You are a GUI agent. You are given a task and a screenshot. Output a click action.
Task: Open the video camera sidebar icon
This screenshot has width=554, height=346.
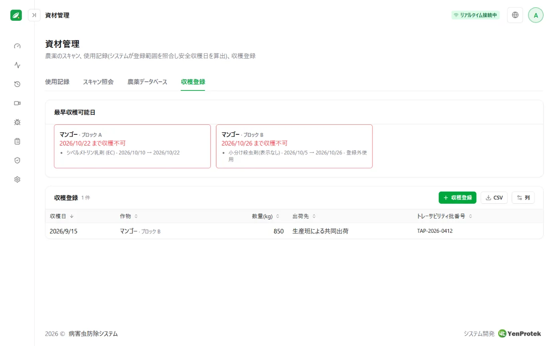[x=17, y=103]
